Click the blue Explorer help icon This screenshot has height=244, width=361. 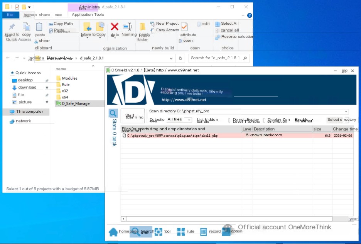tap(250, 15)
